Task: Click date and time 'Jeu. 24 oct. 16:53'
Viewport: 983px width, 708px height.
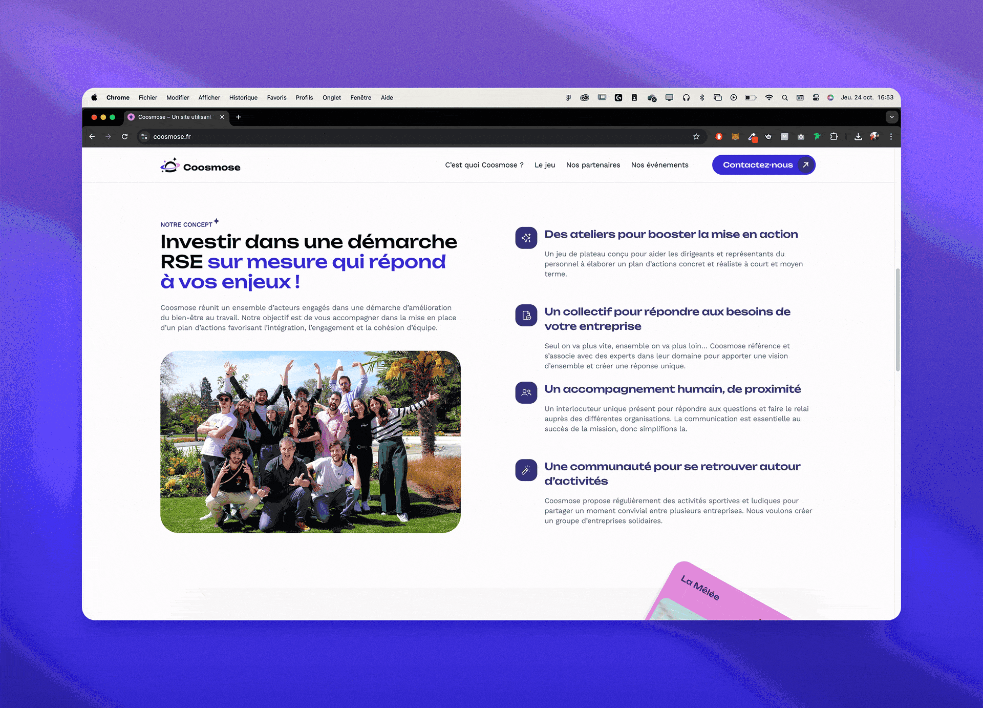Action: point(867,97)
